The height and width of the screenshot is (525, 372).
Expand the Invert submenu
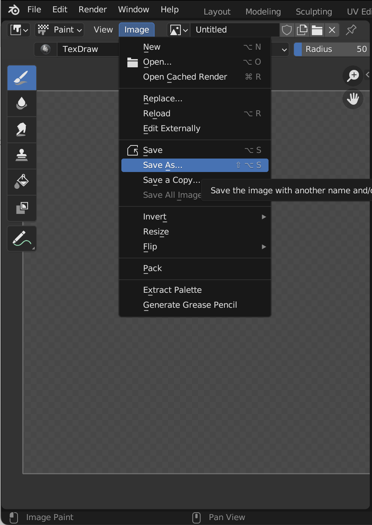195,217
